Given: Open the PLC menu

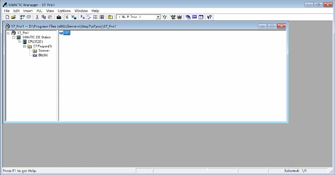Looking at the screenshot, I should (x=39, y=11).
